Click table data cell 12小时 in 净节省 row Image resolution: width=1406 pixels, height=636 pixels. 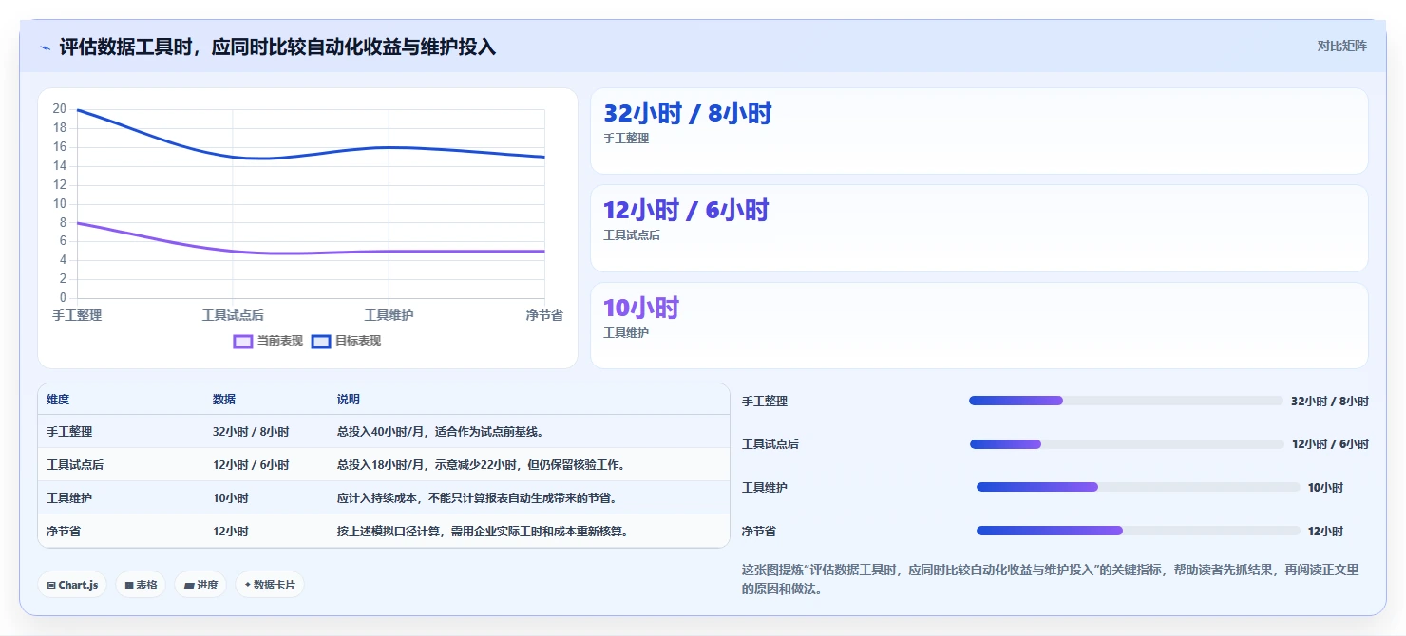pyautogui.click(x=231, y=532)
